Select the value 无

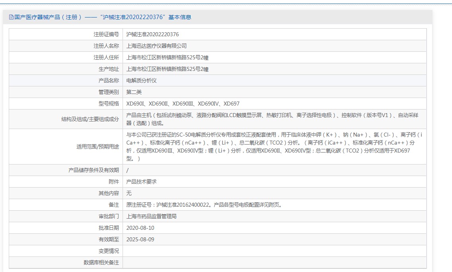click(129, 193)
